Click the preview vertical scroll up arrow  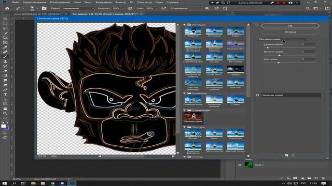(178, 25)
